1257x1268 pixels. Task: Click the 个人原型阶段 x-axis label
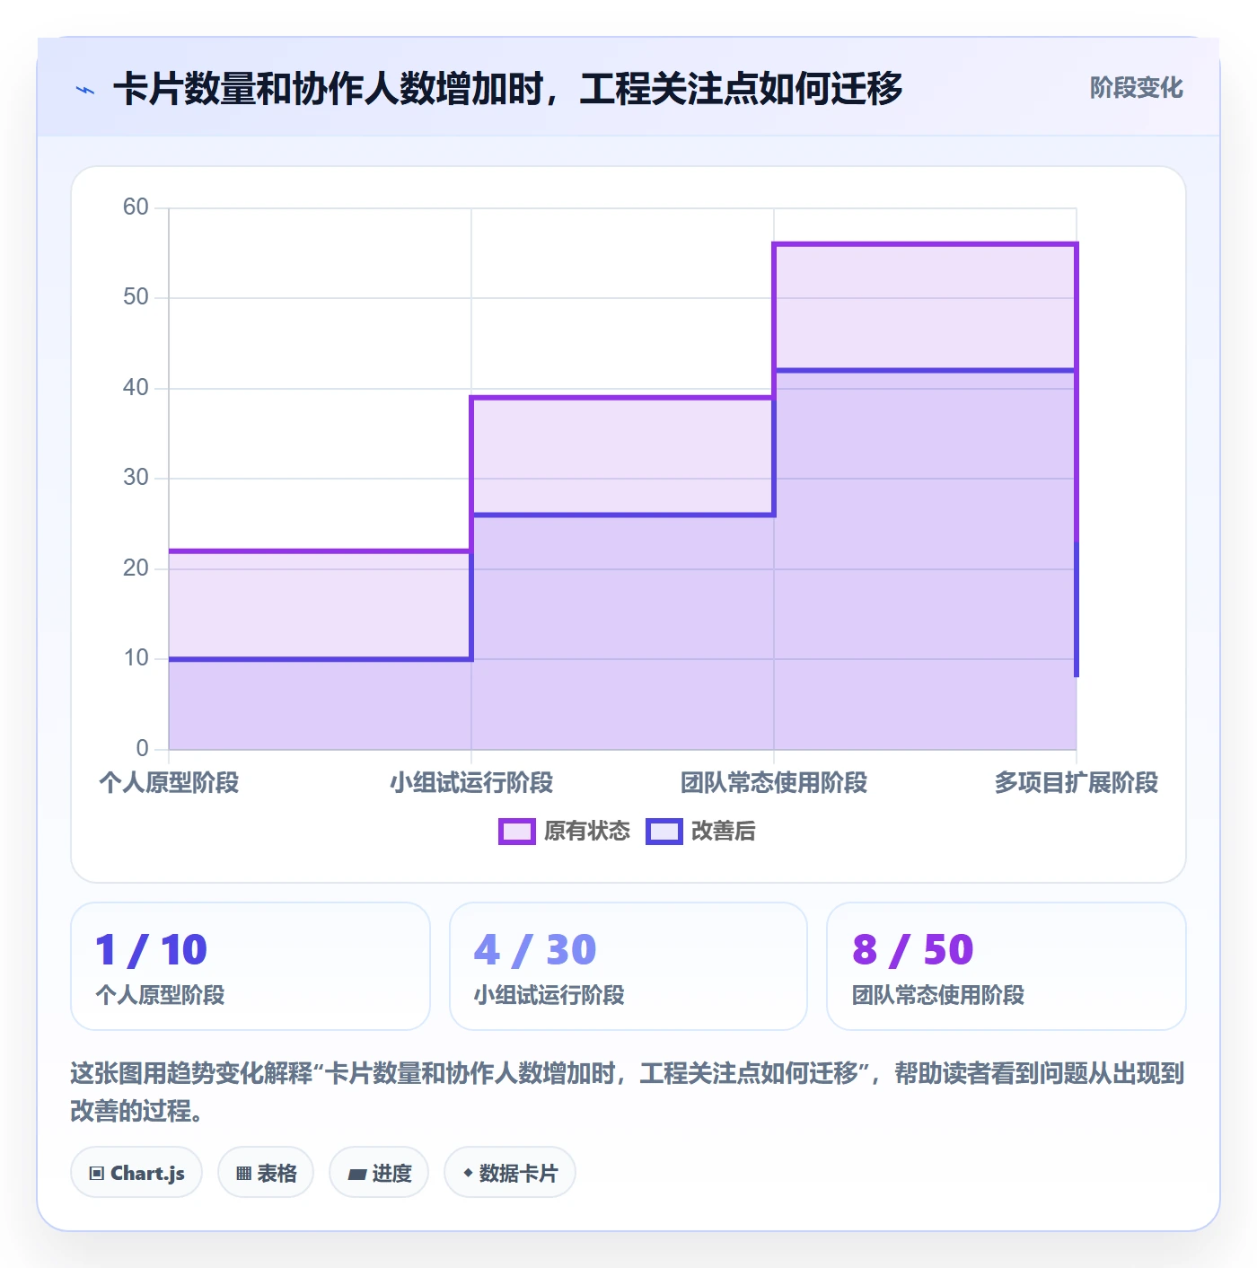(x=169, y=783)
